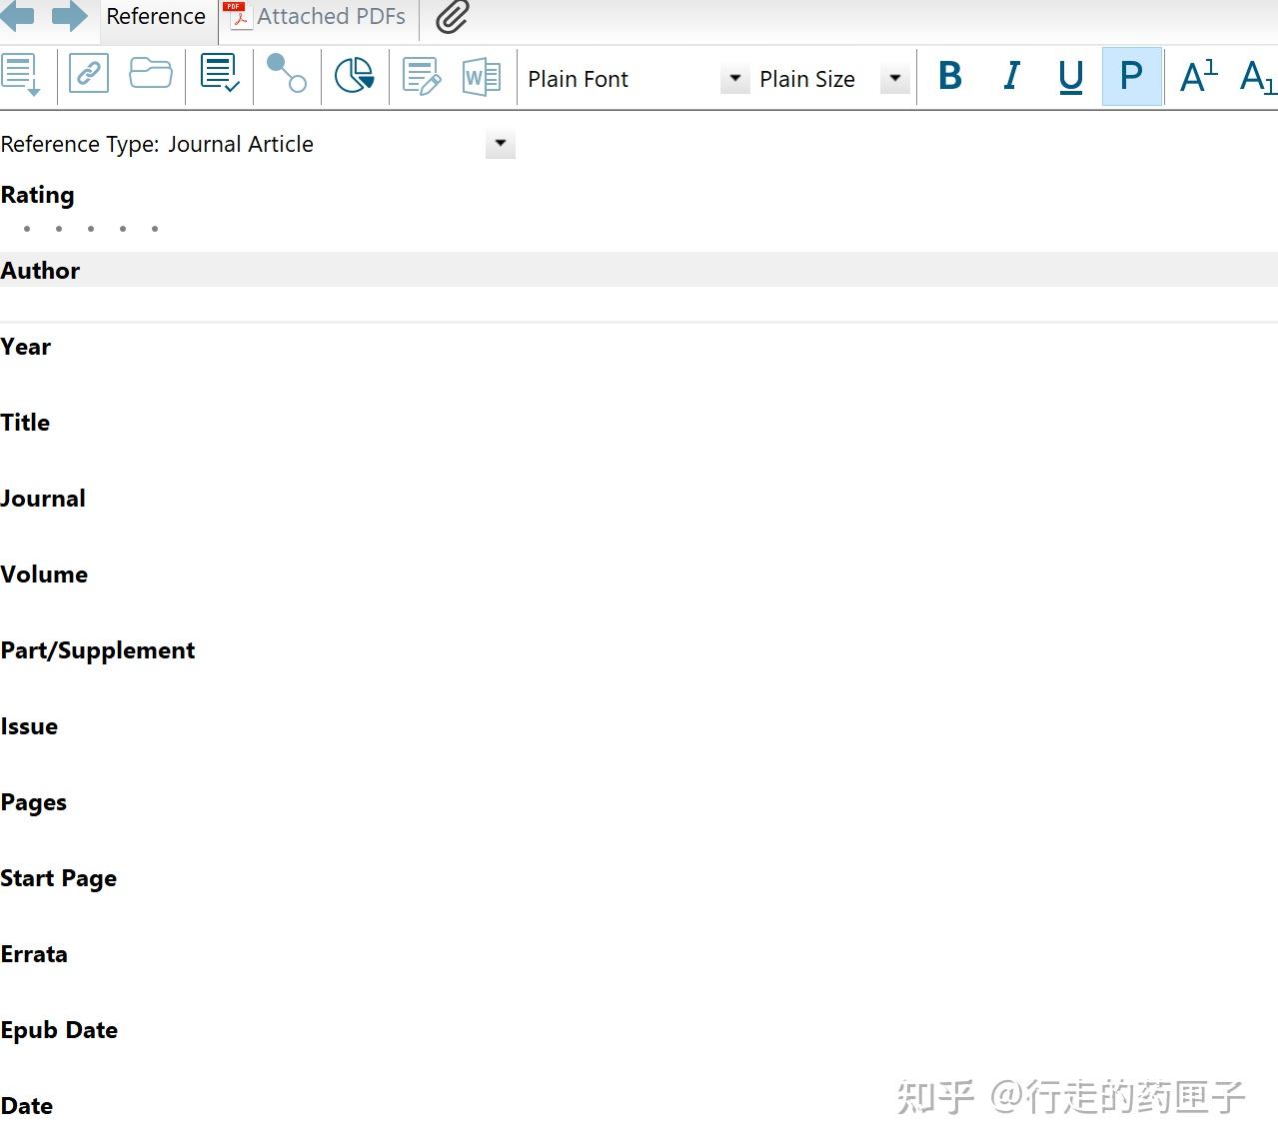Navigate back using the left arrow
This screenshot has height=1147, width=1278.
(x=18, y=16)
